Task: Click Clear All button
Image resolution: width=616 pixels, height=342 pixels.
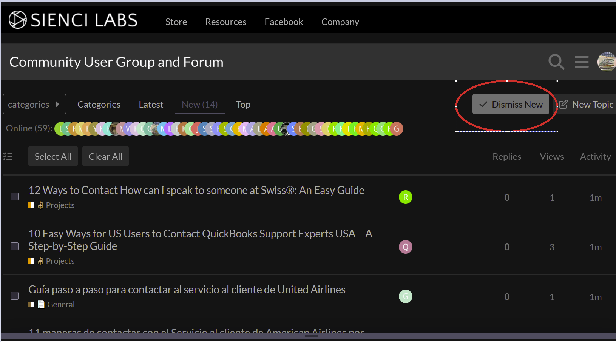Action: (x=106, y=156)
